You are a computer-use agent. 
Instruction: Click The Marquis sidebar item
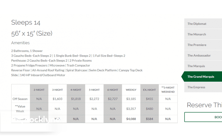196,66
